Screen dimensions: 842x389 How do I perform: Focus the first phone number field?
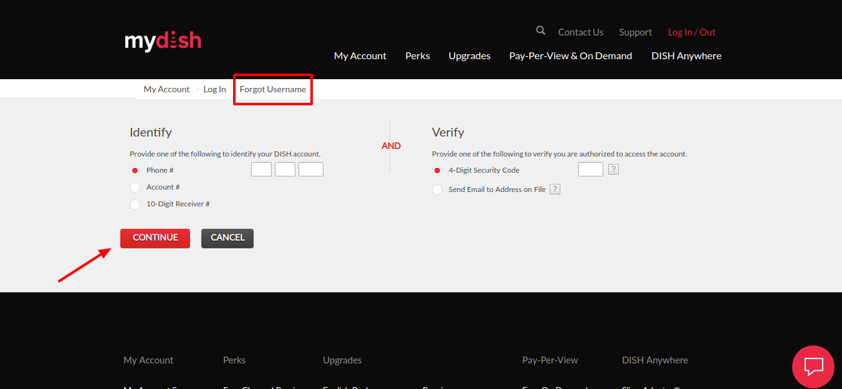[x=261, y=170]
